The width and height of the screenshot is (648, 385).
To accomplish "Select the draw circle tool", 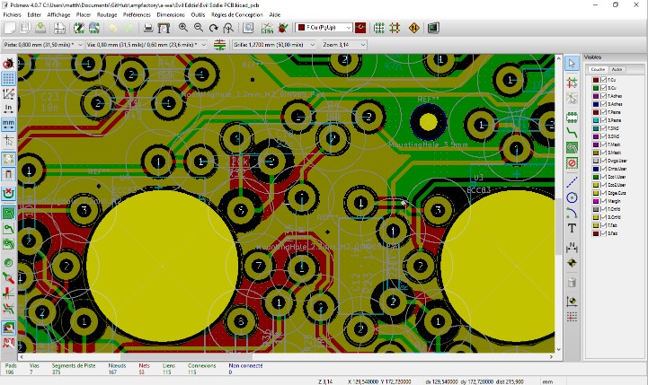I will click(572, 197).
